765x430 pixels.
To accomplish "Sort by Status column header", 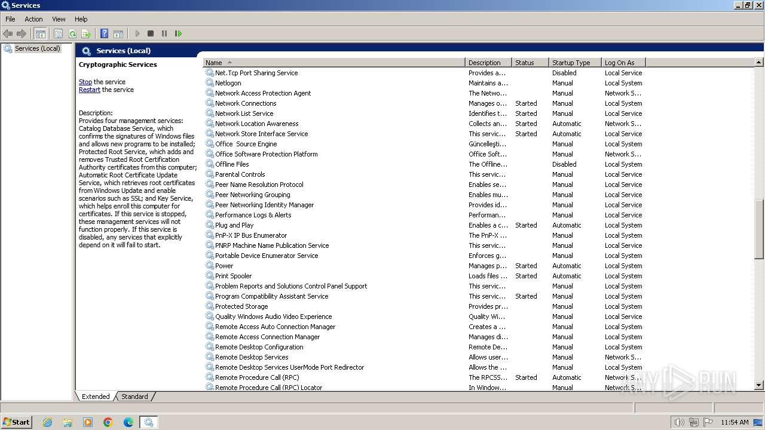I will click(531, 63).
